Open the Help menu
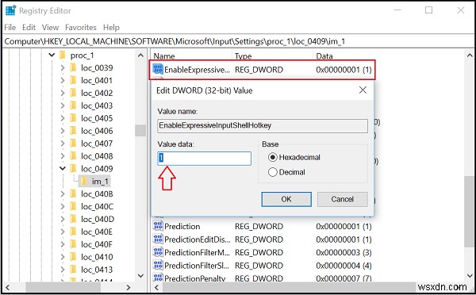This screenshot has width=476, height=295. click(x=111, y=27)
